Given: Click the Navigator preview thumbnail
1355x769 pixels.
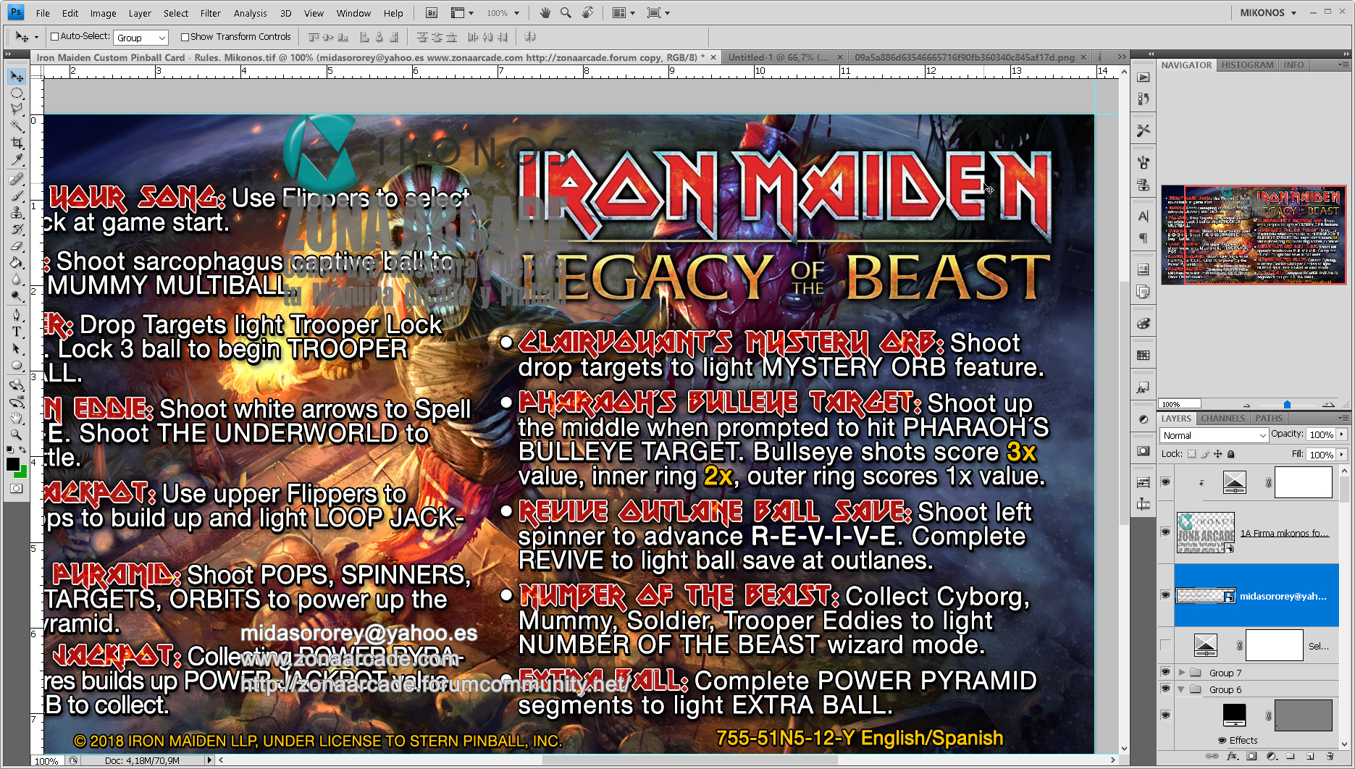Looking at the screenshot, I should (1253, 235).
